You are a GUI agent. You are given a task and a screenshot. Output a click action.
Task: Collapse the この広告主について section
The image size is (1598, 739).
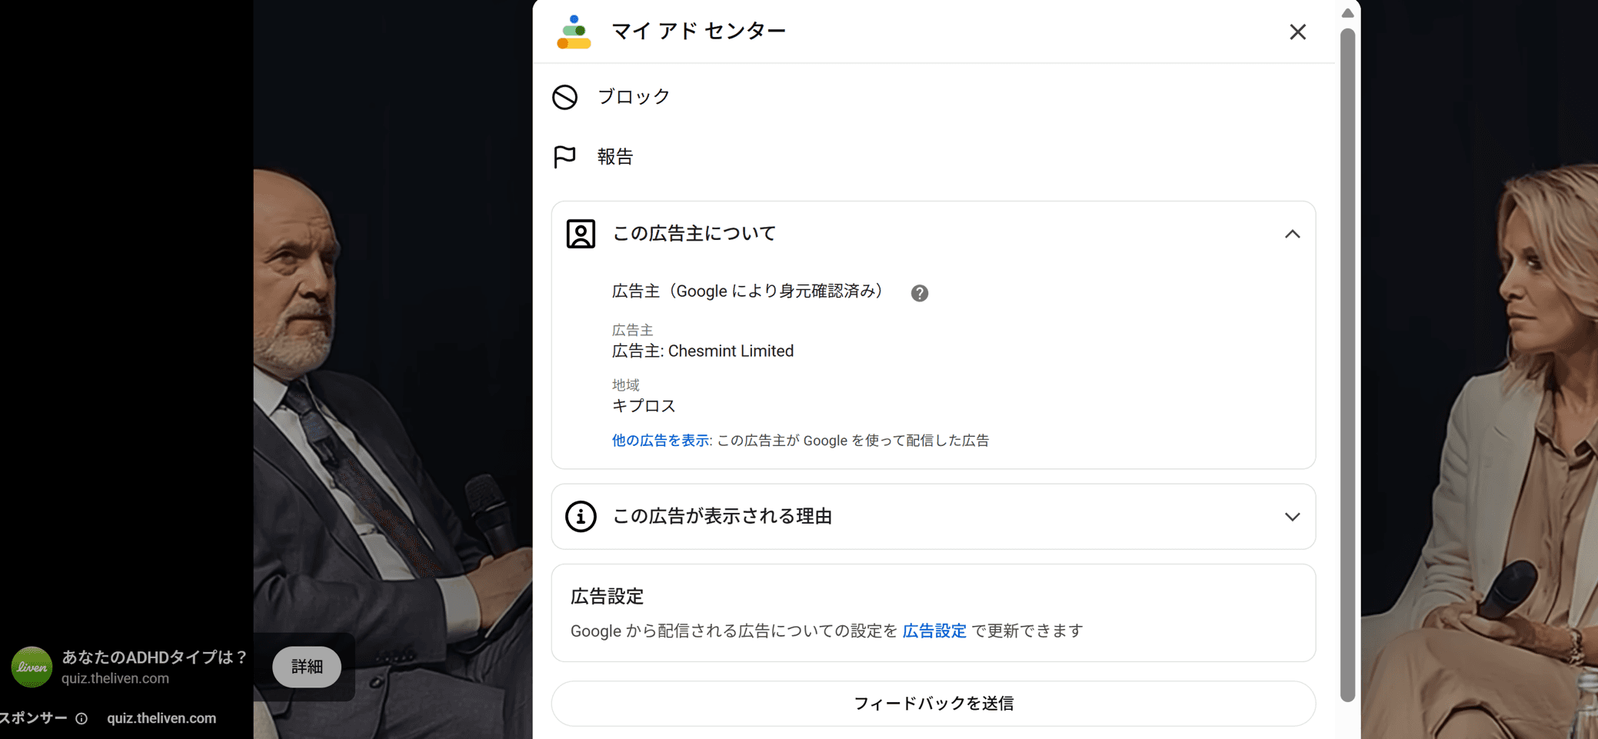point(1292,234)
